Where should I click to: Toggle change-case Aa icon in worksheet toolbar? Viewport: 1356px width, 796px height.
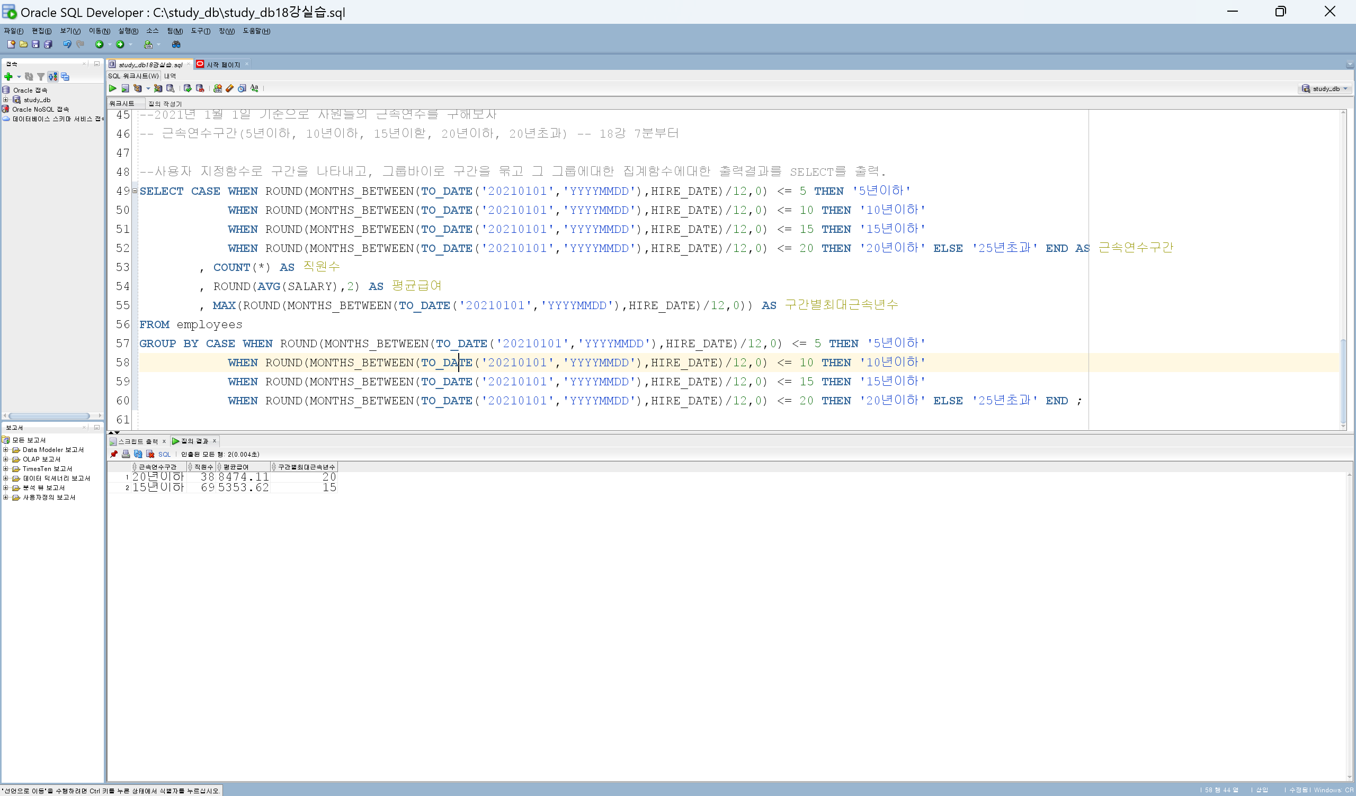tap(255, 88)
